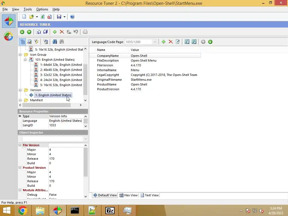Toggle the resource tree view icon
This screenshot has height=216, width=288.
pyautogui.click(x=22, y=42)
